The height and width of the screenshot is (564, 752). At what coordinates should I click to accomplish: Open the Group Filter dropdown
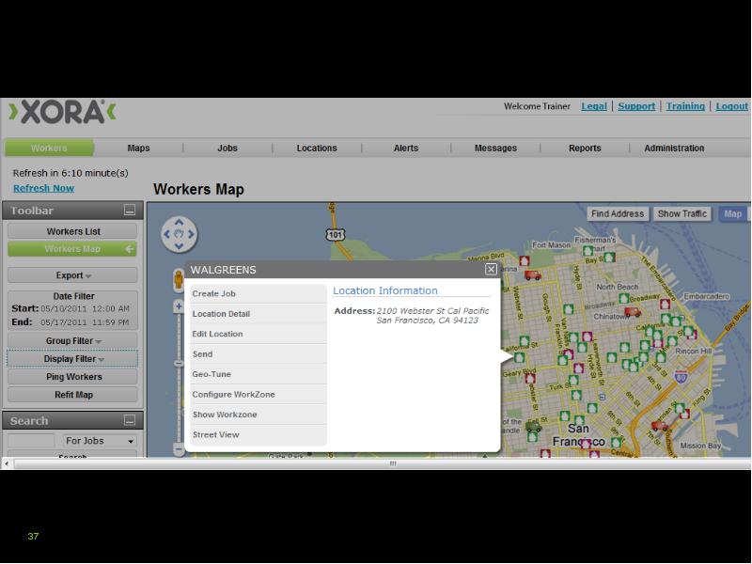[x=72, y=341]
